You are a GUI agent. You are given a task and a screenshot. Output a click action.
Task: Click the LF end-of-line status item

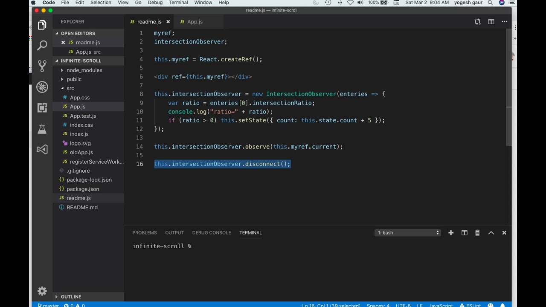click(420, 305)
